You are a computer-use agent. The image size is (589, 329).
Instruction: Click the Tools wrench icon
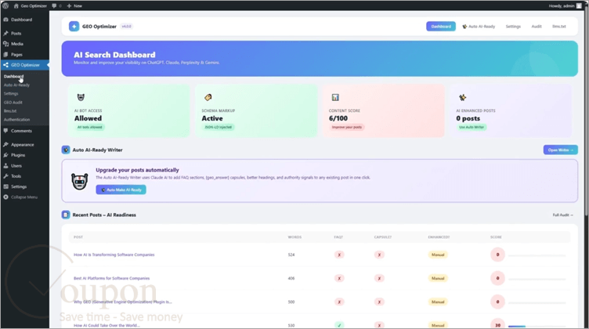point(5,175)
